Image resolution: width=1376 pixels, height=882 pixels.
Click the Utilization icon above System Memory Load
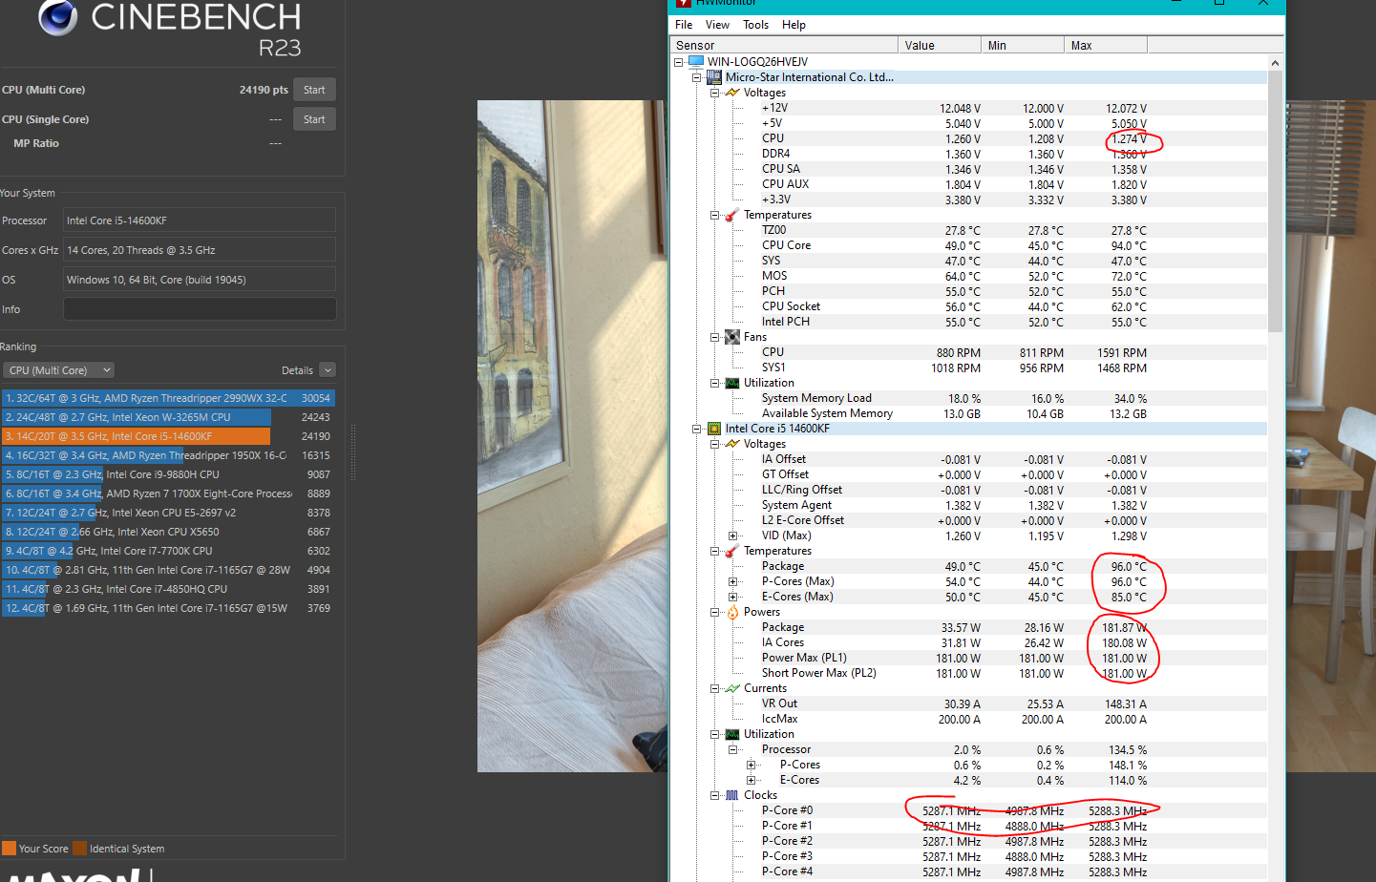[x=732, y=383]
